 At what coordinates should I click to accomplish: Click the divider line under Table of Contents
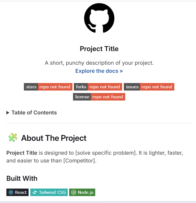(x=99, y=123)
